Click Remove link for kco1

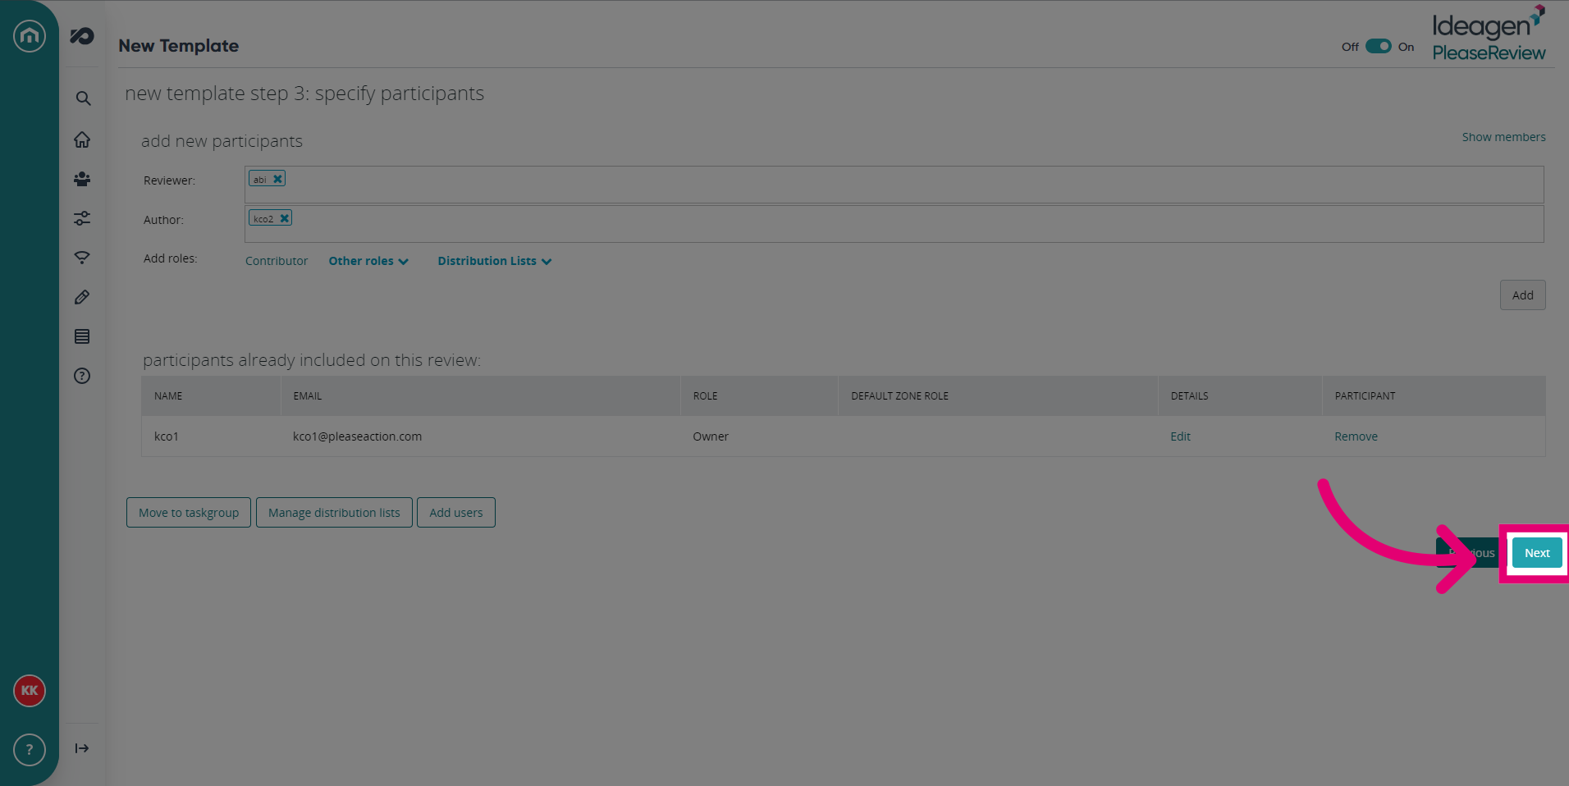pyautogui.click(x=1356, y=436)
